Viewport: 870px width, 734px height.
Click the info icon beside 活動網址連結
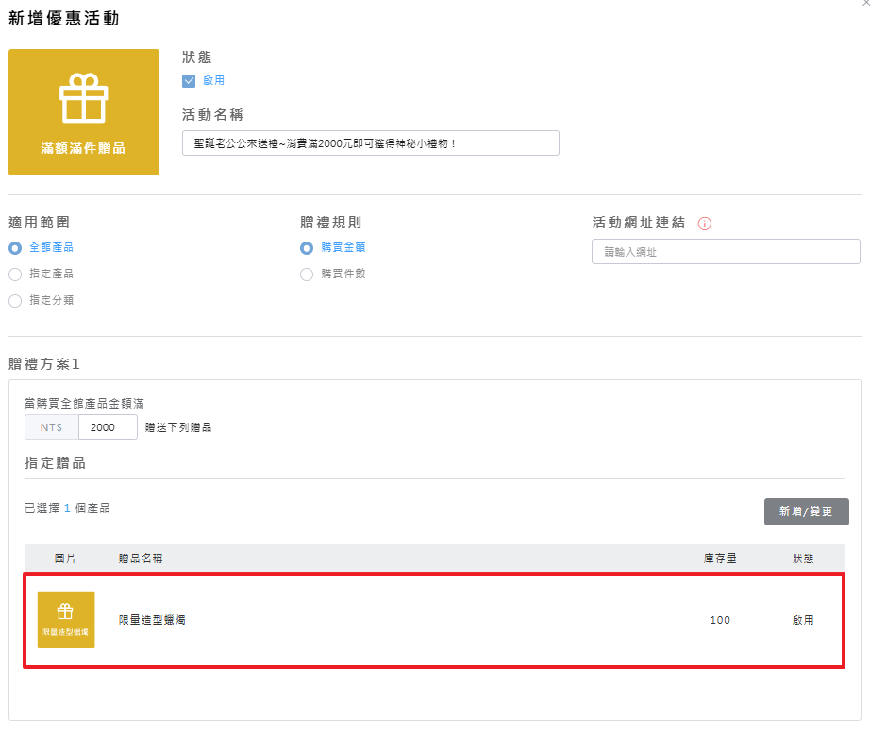coord(704,224)
